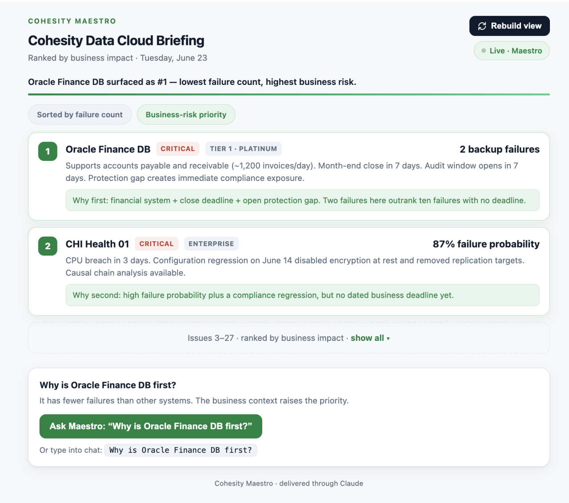The image size is (569, 503).
Task: Click the Oracle Finance DB description paragraph
Action: [x=292, y=172]
